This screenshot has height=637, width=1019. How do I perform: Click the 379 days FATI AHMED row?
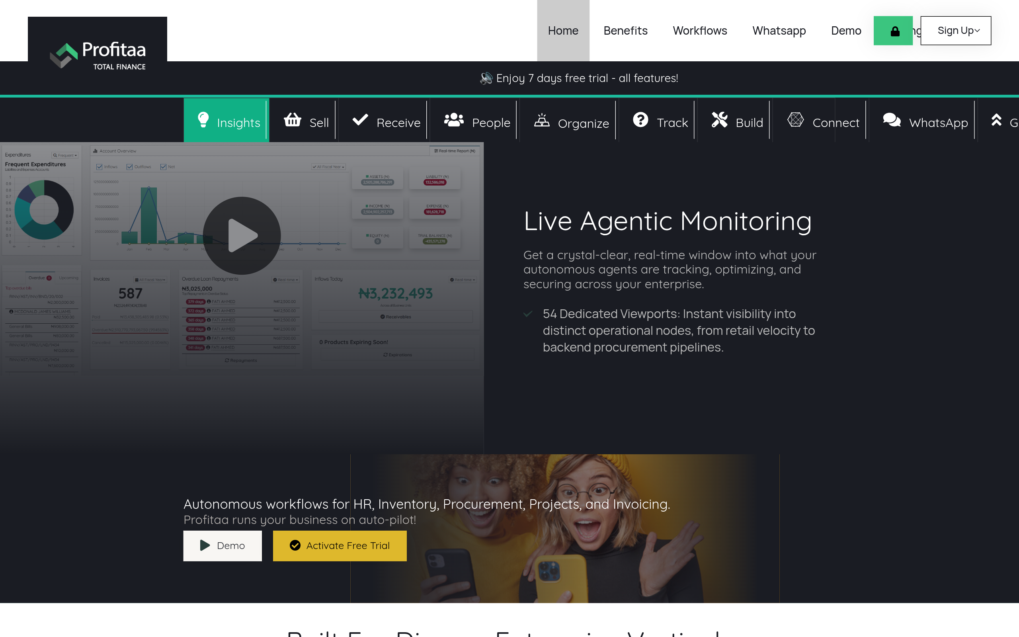click(x=240, y=302)
